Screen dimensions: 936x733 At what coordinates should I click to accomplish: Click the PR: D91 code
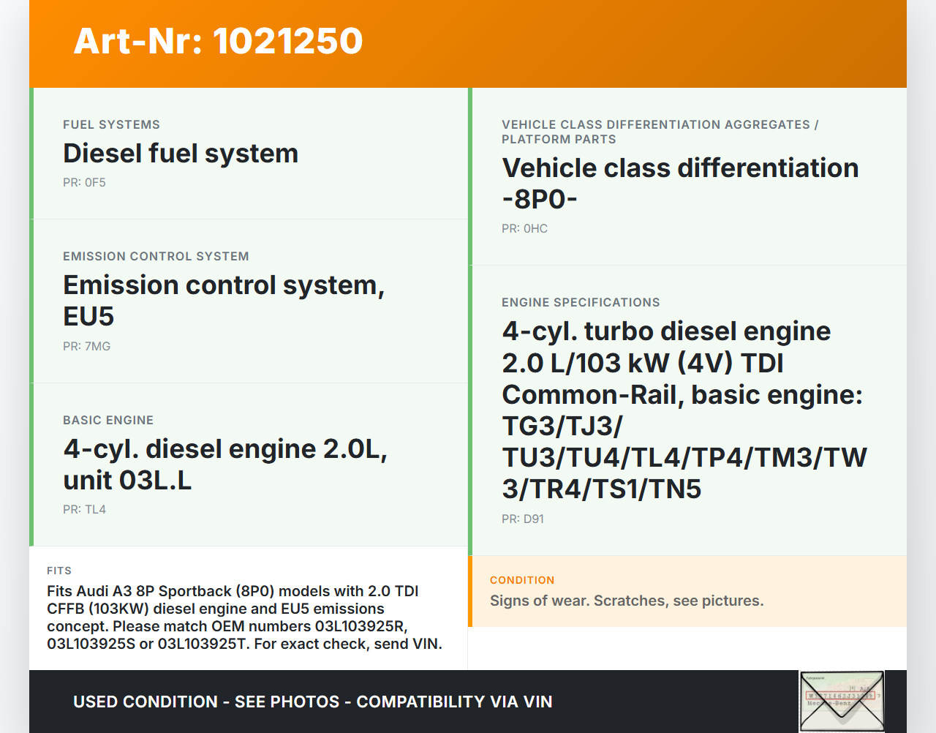tap(522, 519)
